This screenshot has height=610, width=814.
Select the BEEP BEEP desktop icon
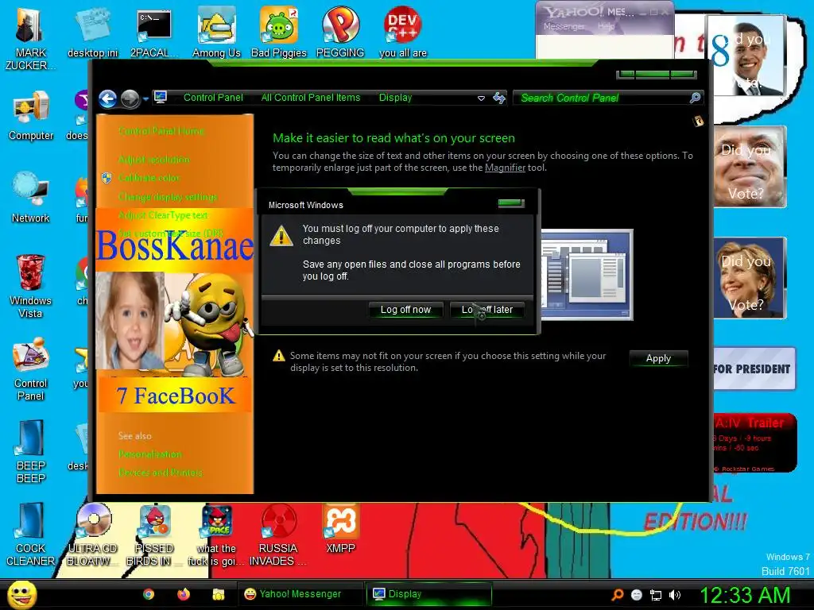pos(31,452)
